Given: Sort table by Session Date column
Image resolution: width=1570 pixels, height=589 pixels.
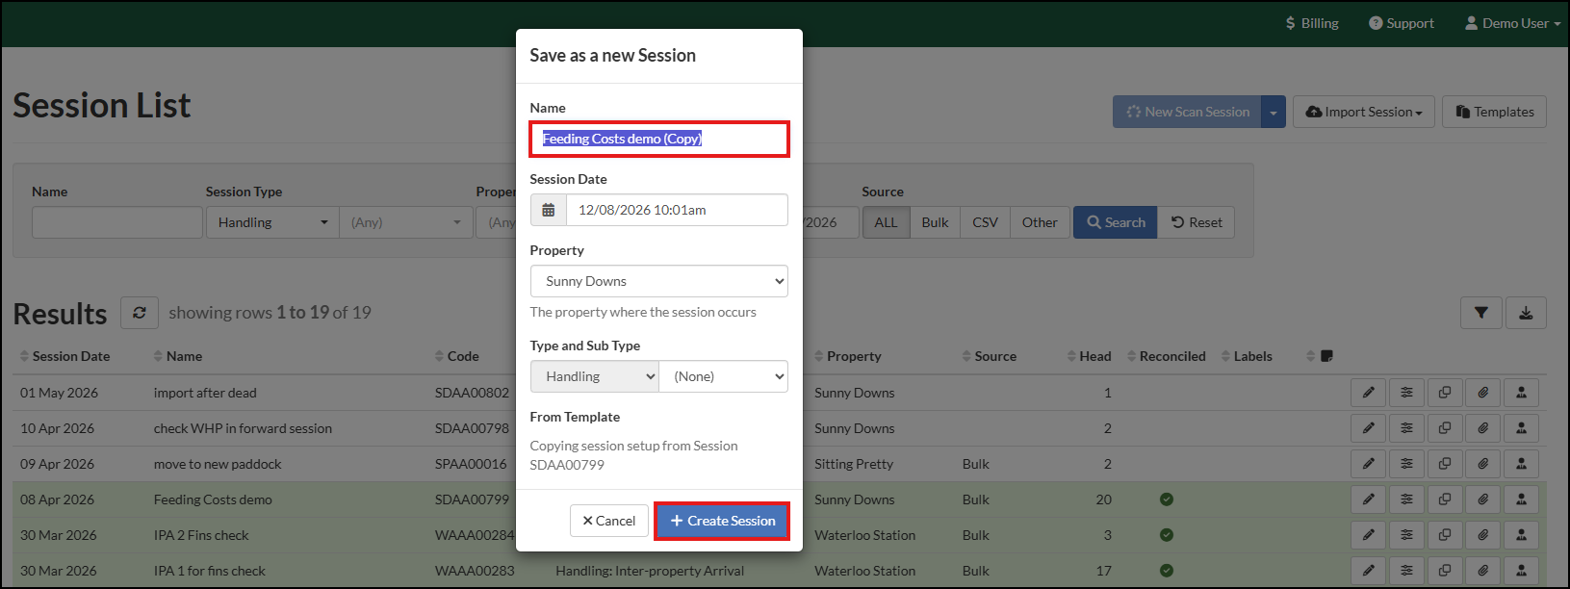Looking at the screenshot, I should click(x=64, y=356).
